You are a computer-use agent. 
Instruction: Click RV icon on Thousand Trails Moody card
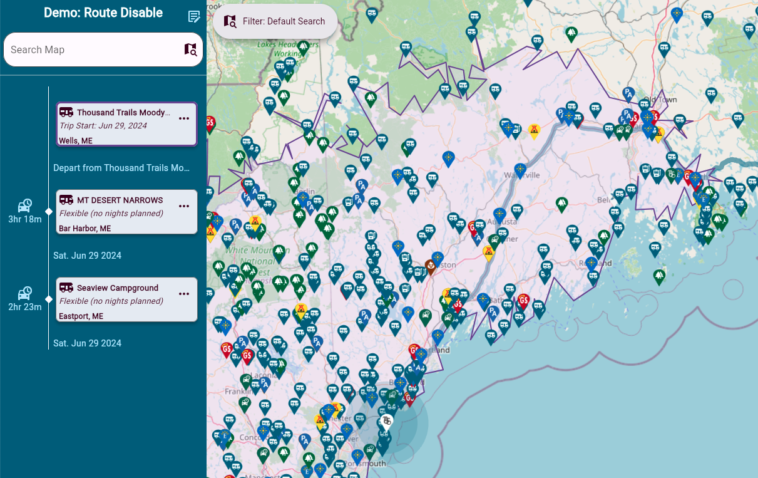click(66, 112)
